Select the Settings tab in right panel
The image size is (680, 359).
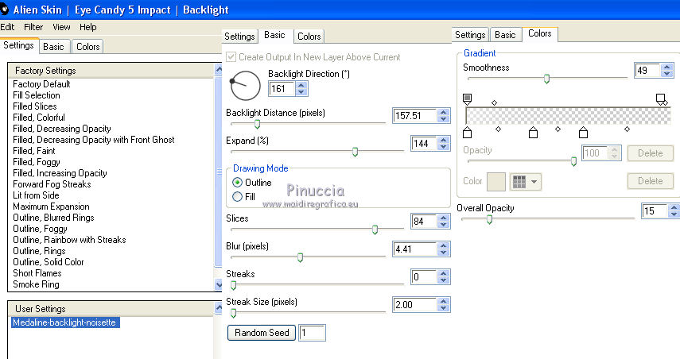click(470, 35)
